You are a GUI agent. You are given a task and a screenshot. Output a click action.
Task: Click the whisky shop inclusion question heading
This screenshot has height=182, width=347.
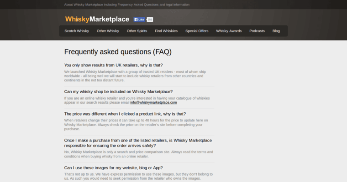point(118,91)
